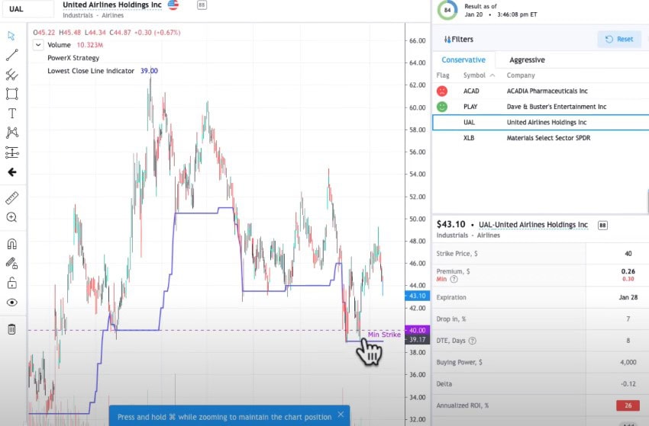Click the green smiley flag for PLAY

(x=442, y=107)
